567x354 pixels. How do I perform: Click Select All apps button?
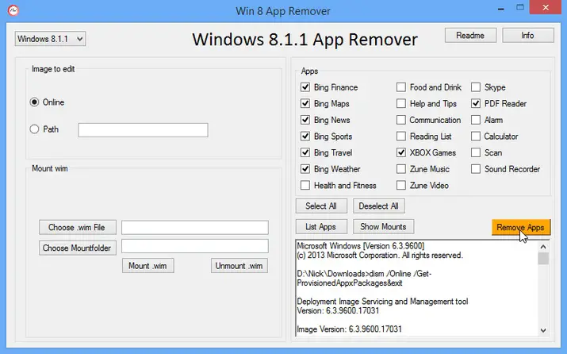point(321,206)
